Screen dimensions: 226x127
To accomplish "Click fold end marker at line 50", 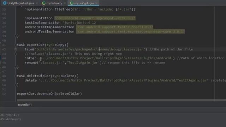I will pyautogui.click(x=15, y=85).
